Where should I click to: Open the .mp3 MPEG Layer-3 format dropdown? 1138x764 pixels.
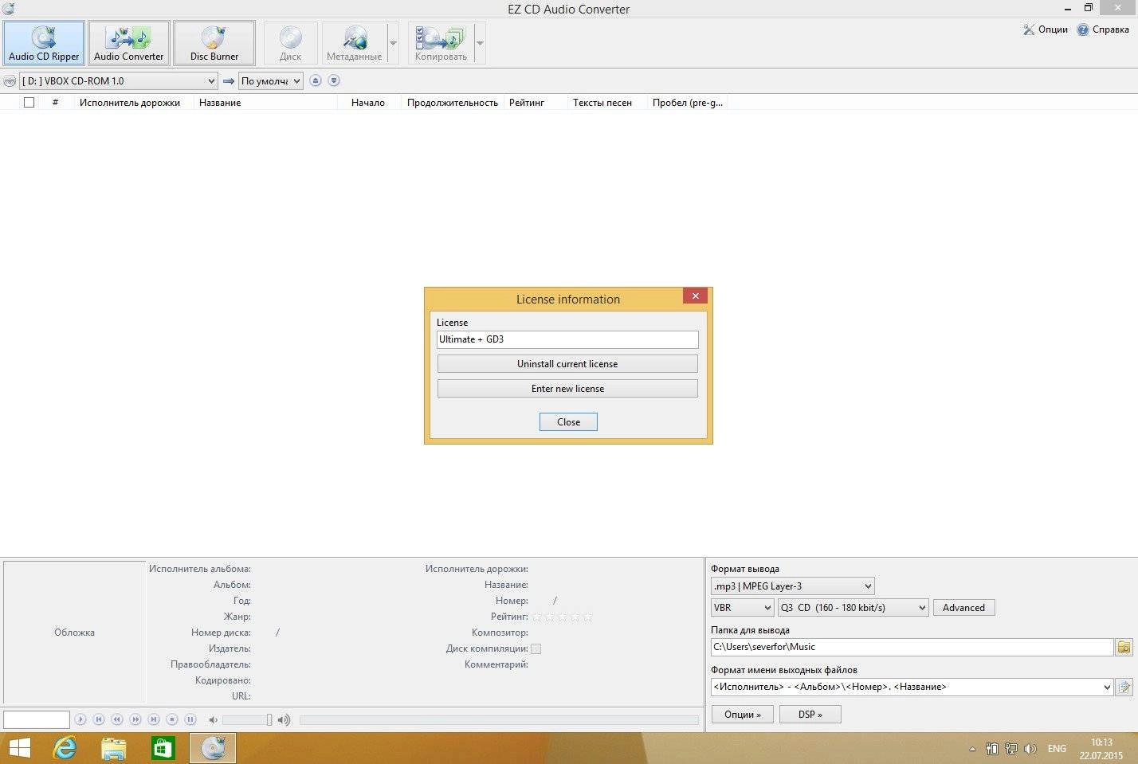792,586
